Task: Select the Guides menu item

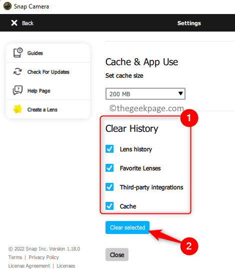Action: click(x=48, y=53)
